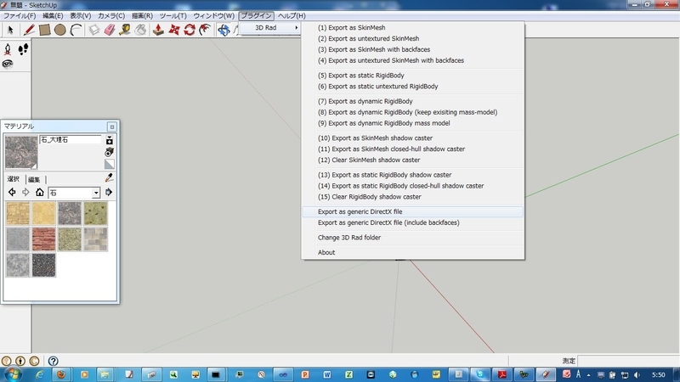Open the ファイル(F) menu

click(20, 15)
